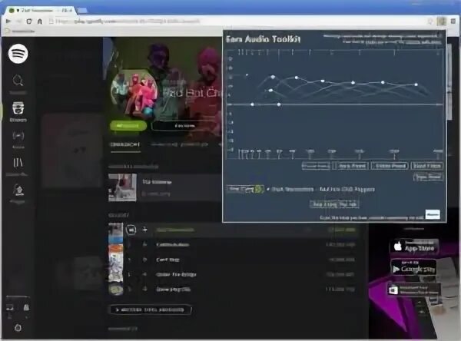This screenshot has width=461, height=341.
Task: Open Search from the Spotify sidebar
Action: [18, 80]
